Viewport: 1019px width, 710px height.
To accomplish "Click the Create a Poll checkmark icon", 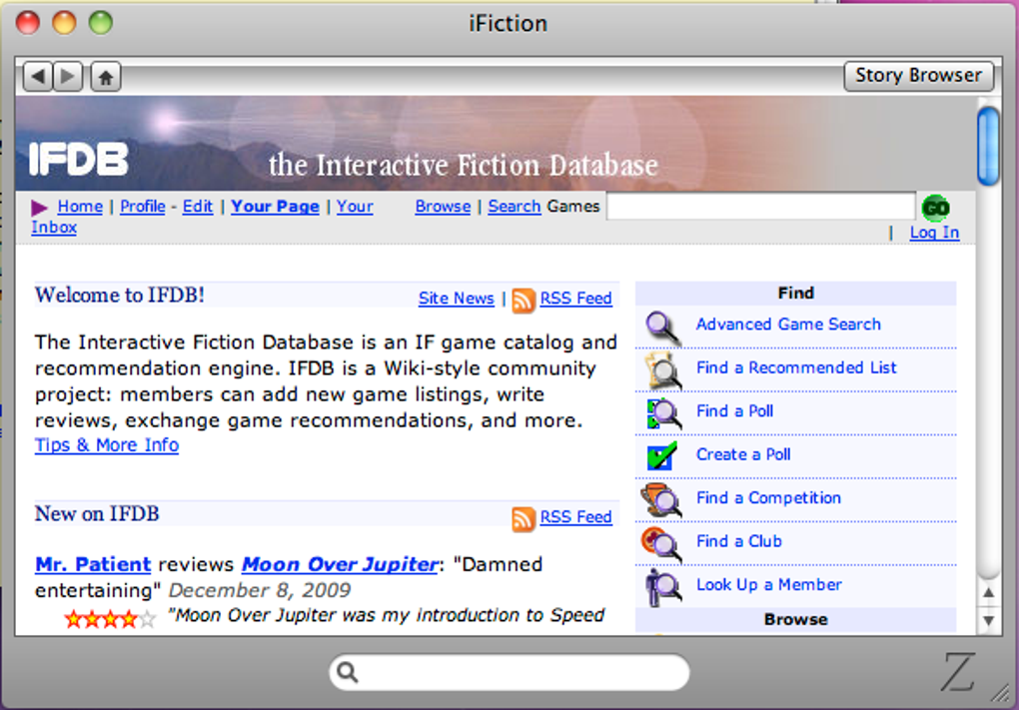I will pyautogui.click(x=662, y=455).
